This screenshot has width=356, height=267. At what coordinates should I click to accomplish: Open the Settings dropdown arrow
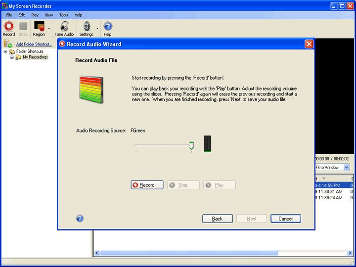click(97, 29)
